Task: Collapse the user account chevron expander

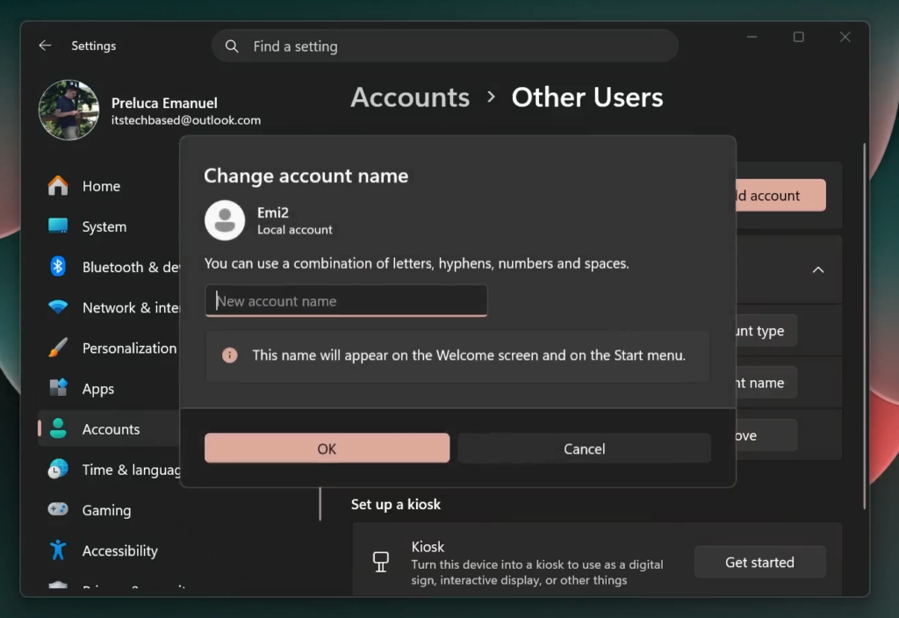Action: (x=817, y=269)
